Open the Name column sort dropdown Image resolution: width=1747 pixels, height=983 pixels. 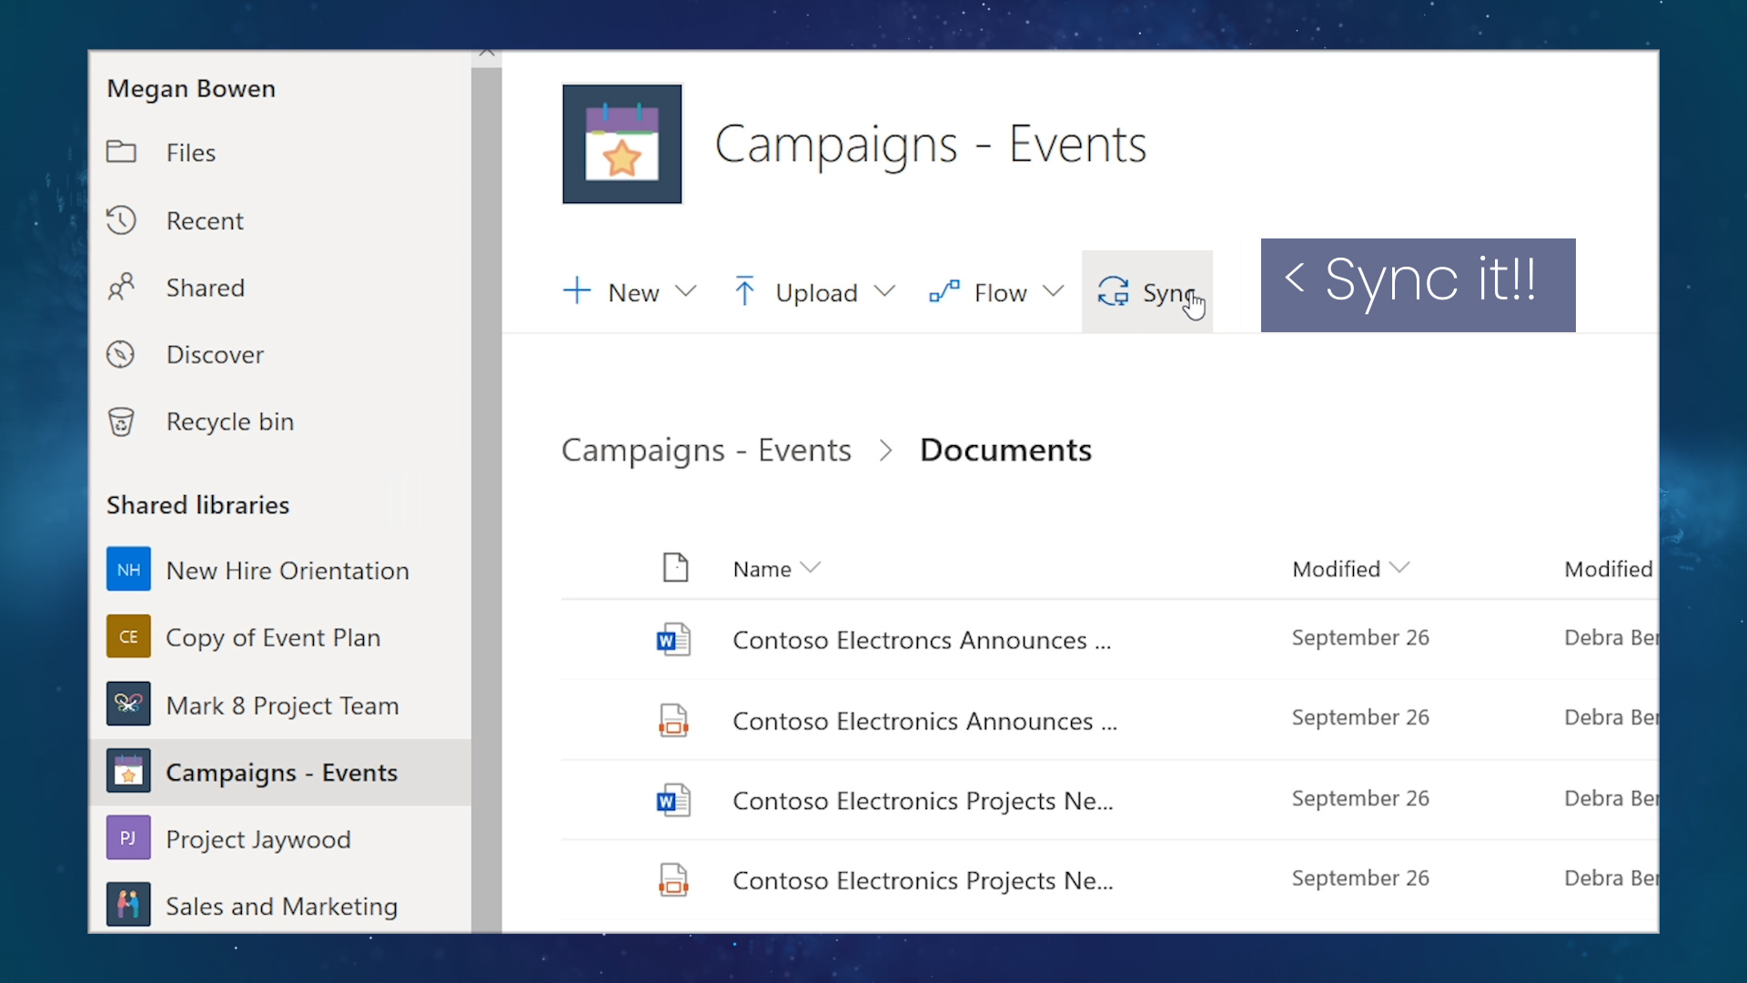(813, 567)
